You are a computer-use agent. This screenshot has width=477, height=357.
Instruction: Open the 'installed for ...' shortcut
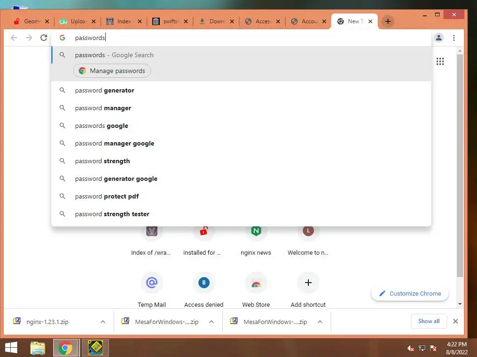click(204, 241)
